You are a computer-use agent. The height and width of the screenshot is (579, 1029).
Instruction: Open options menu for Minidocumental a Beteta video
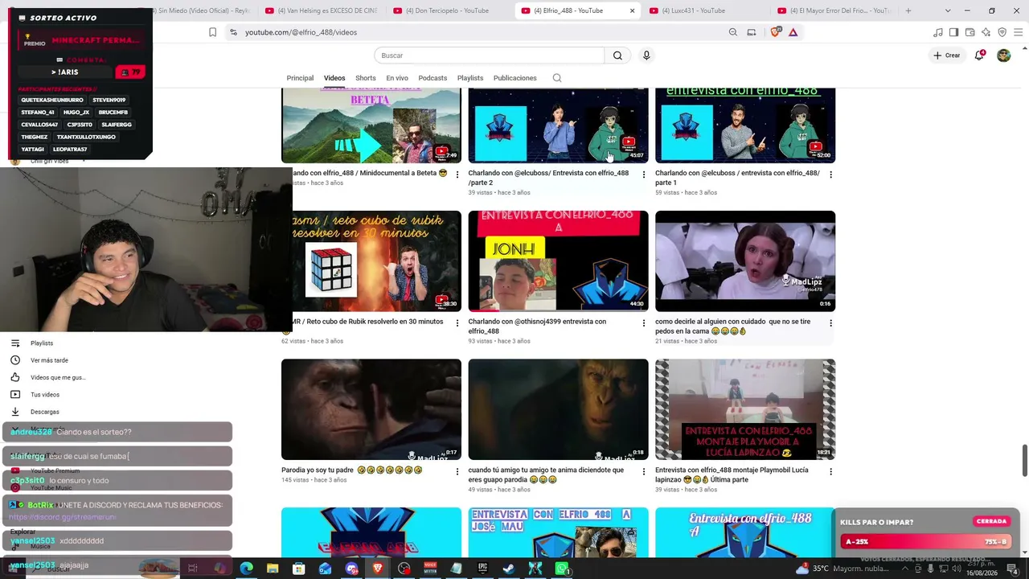point(457,175)
